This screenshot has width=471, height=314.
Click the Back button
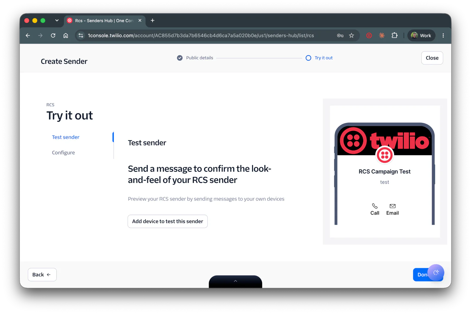[x=42, y=275]
